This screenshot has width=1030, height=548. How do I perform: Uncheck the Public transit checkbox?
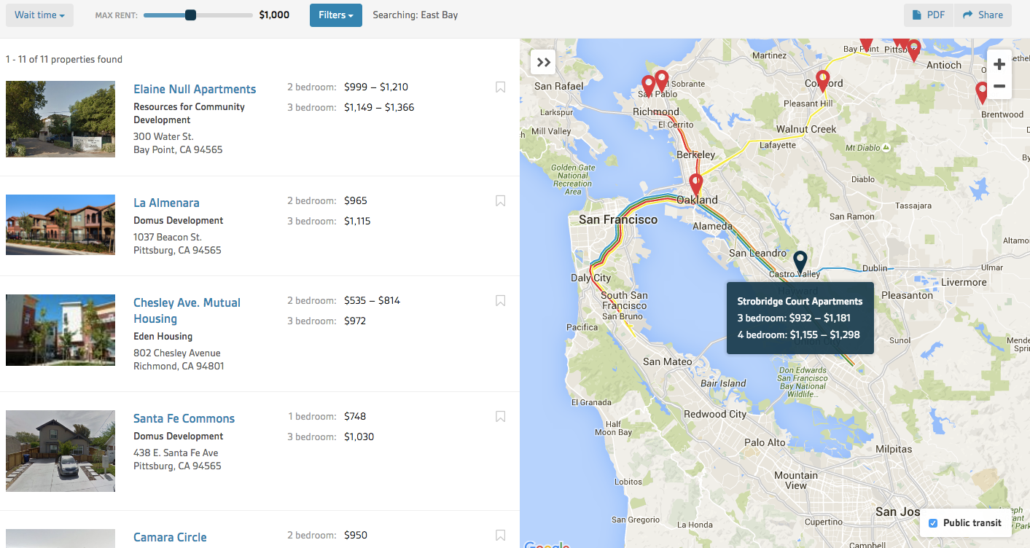tap(933, 523)
